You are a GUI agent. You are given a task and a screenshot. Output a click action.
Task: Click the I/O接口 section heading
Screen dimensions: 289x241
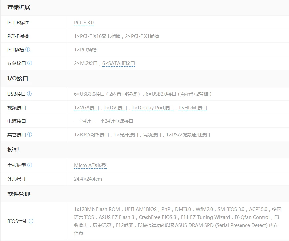point(18,78)
